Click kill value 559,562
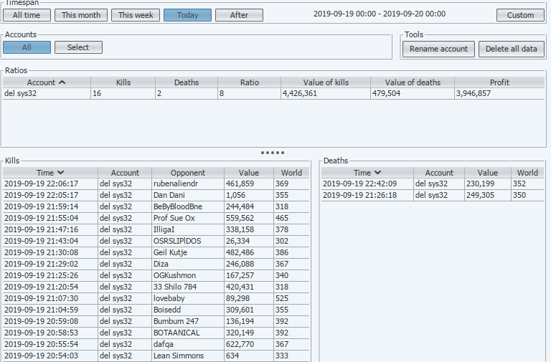This screenshot has height=362, width=551. [x=240, y=218]
